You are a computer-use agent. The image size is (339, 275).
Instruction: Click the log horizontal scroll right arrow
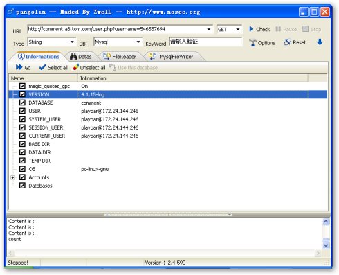318,253
